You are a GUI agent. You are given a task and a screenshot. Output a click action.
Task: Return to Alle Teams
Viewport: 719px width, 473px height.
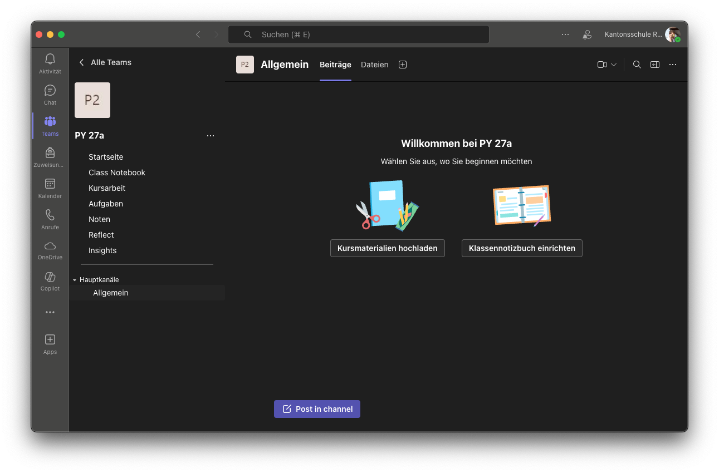pyautogui.click(x=105, y=62)
